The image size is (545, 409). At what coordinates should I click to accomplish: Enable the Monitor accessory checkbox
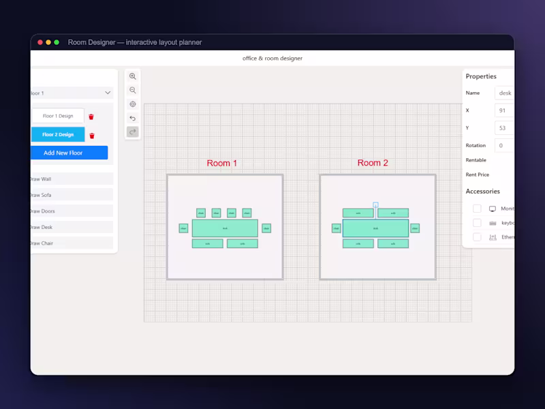[477, 209]
